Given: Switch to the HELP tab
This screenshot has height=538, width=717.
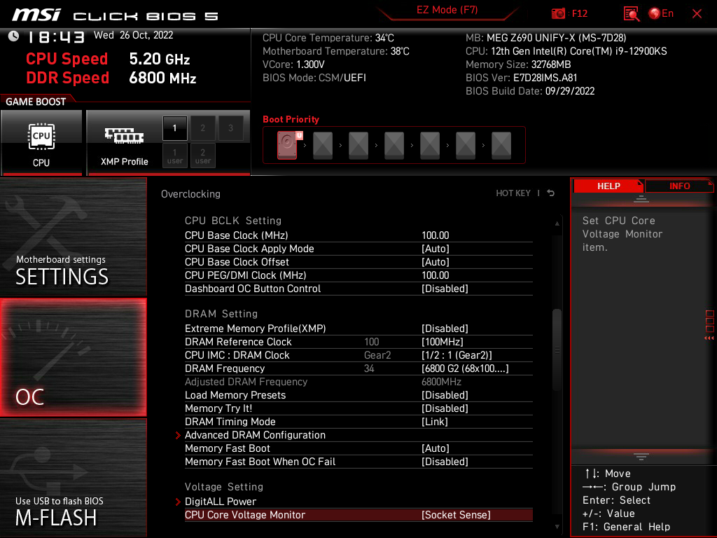Looking at the screenshot, I should (x=608, y=186).
